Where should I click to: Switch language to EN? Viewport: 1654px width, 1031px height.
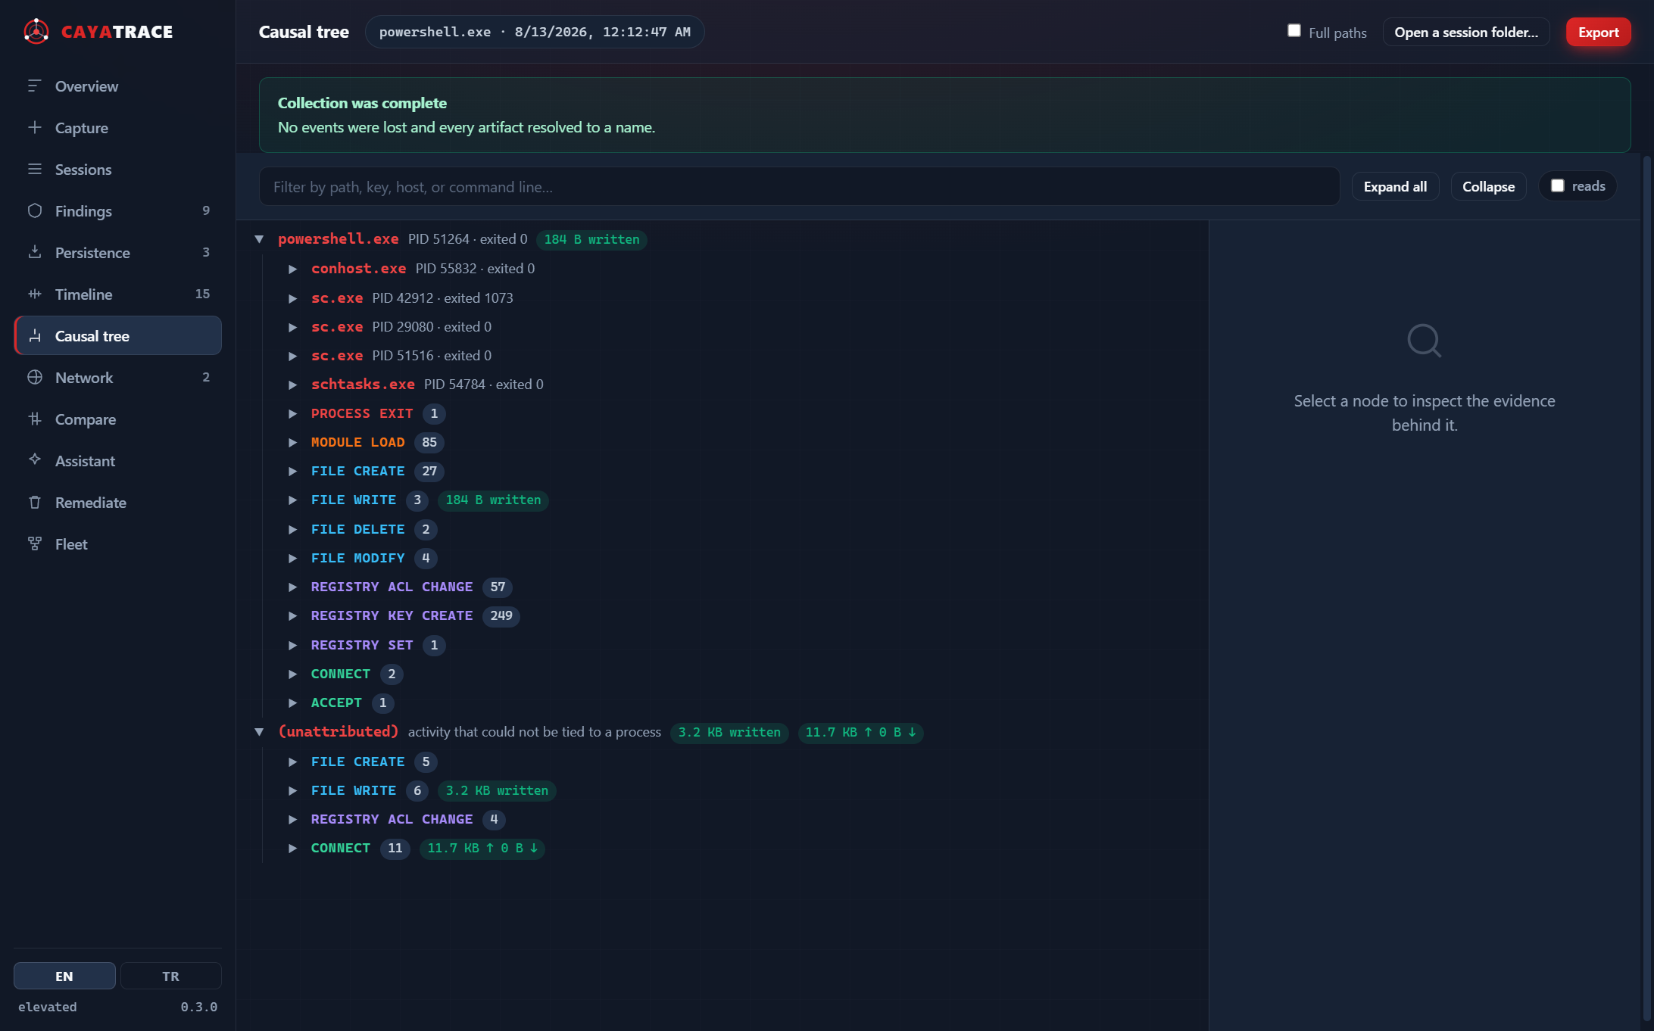coord(64,976)
